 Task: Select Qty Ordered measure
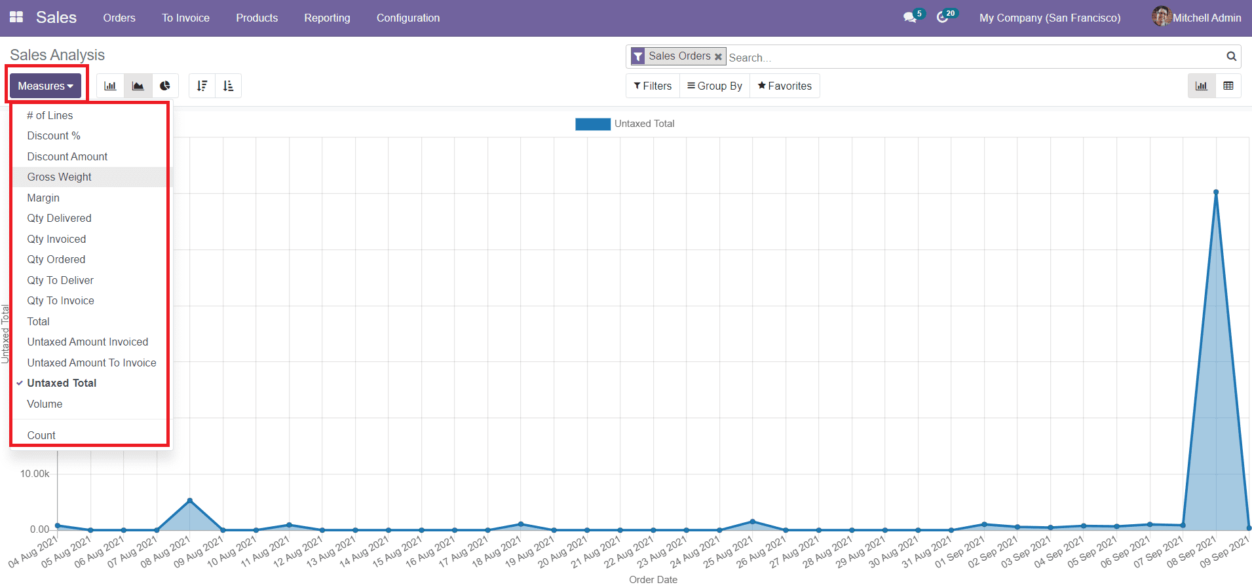(x=92, y=259)
